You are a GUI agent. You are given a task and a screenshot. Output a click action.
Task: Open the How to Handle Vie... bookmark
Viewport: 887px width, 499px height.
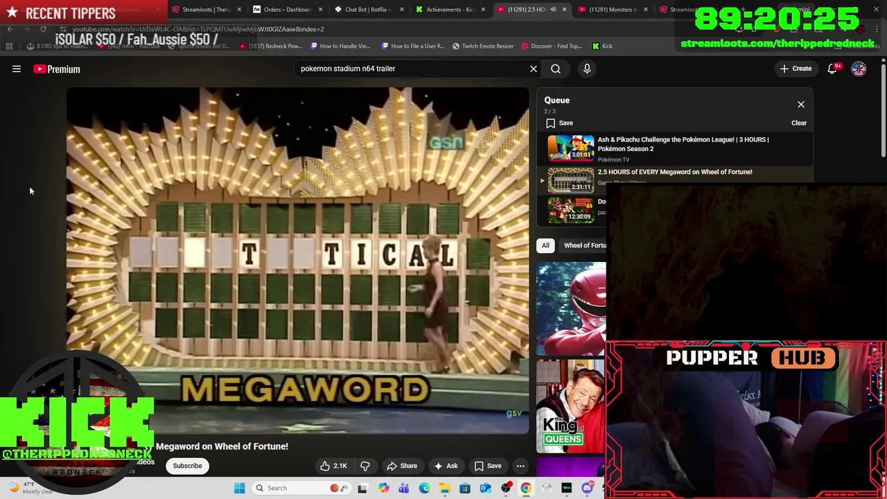[341, 46]
